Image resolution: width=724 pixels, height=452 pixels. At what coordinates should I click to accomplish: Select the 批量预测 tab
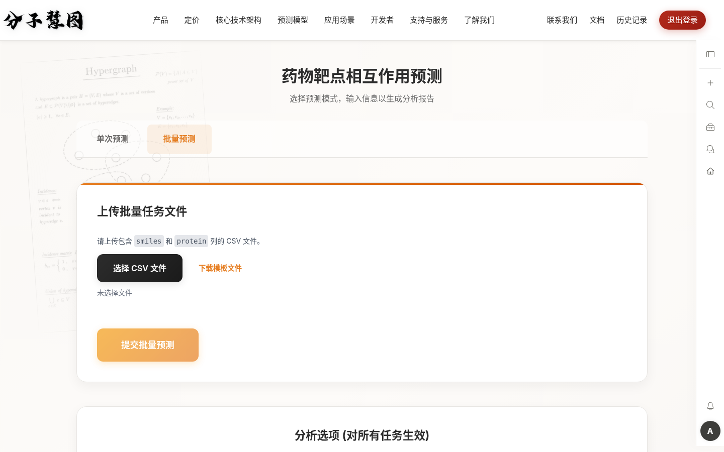tap(179, 139)
